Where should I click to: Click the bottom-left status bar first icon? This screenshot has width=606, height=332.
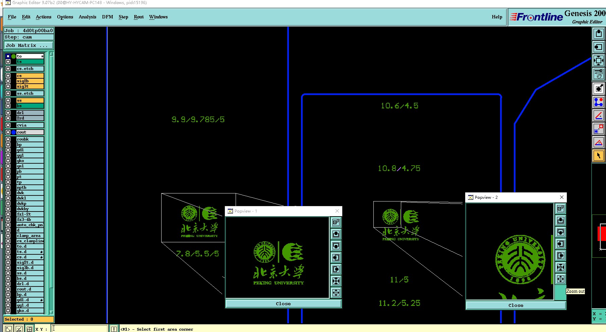pos(8,329)
